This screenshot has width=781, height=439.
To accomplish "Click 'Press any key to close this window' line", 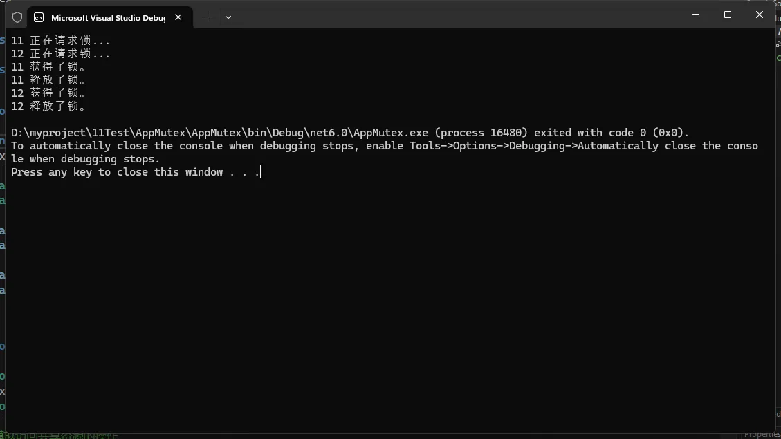I will point(135,172).
